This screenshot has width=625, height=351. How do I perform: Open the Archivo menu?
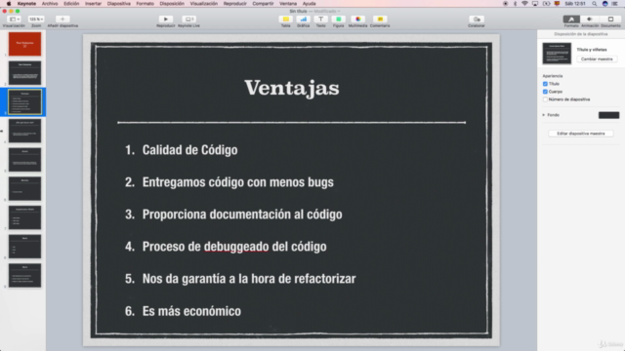pyautogui.click(x=50, y=4)
